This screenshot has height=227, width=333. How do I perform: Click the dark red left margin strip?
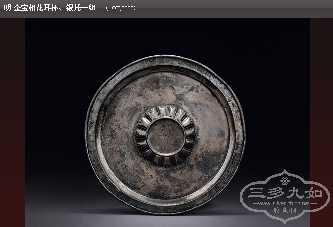pyautogui.click(x=12, y=126)
